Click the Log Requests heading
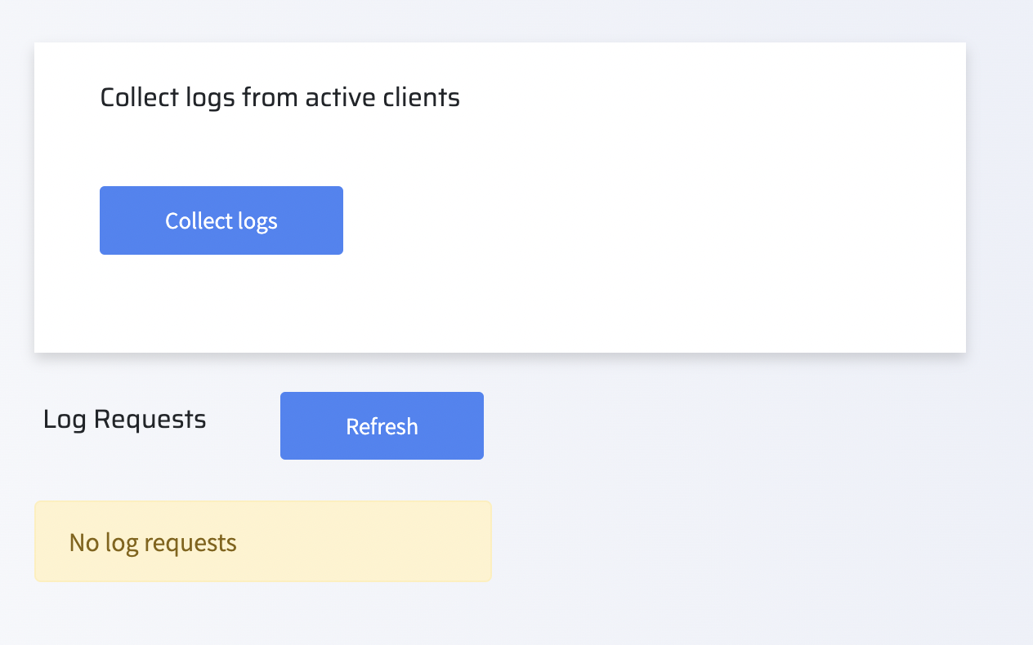 point(124,420)
